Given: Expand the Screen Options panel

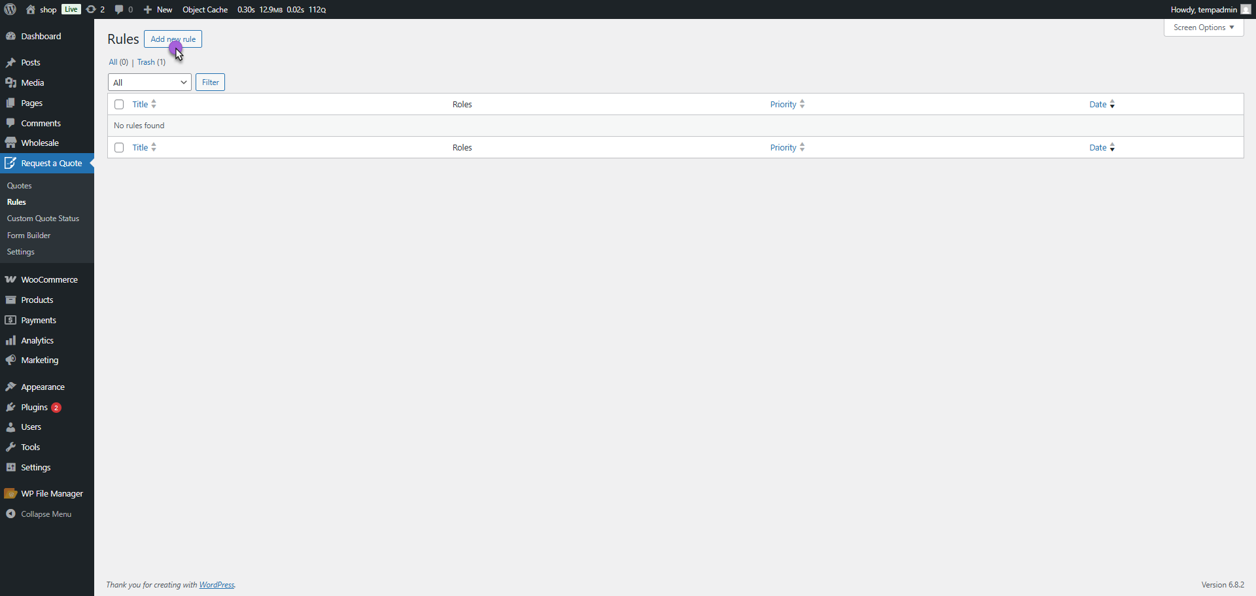Looking at the screenshot, I should (1203, 27).
